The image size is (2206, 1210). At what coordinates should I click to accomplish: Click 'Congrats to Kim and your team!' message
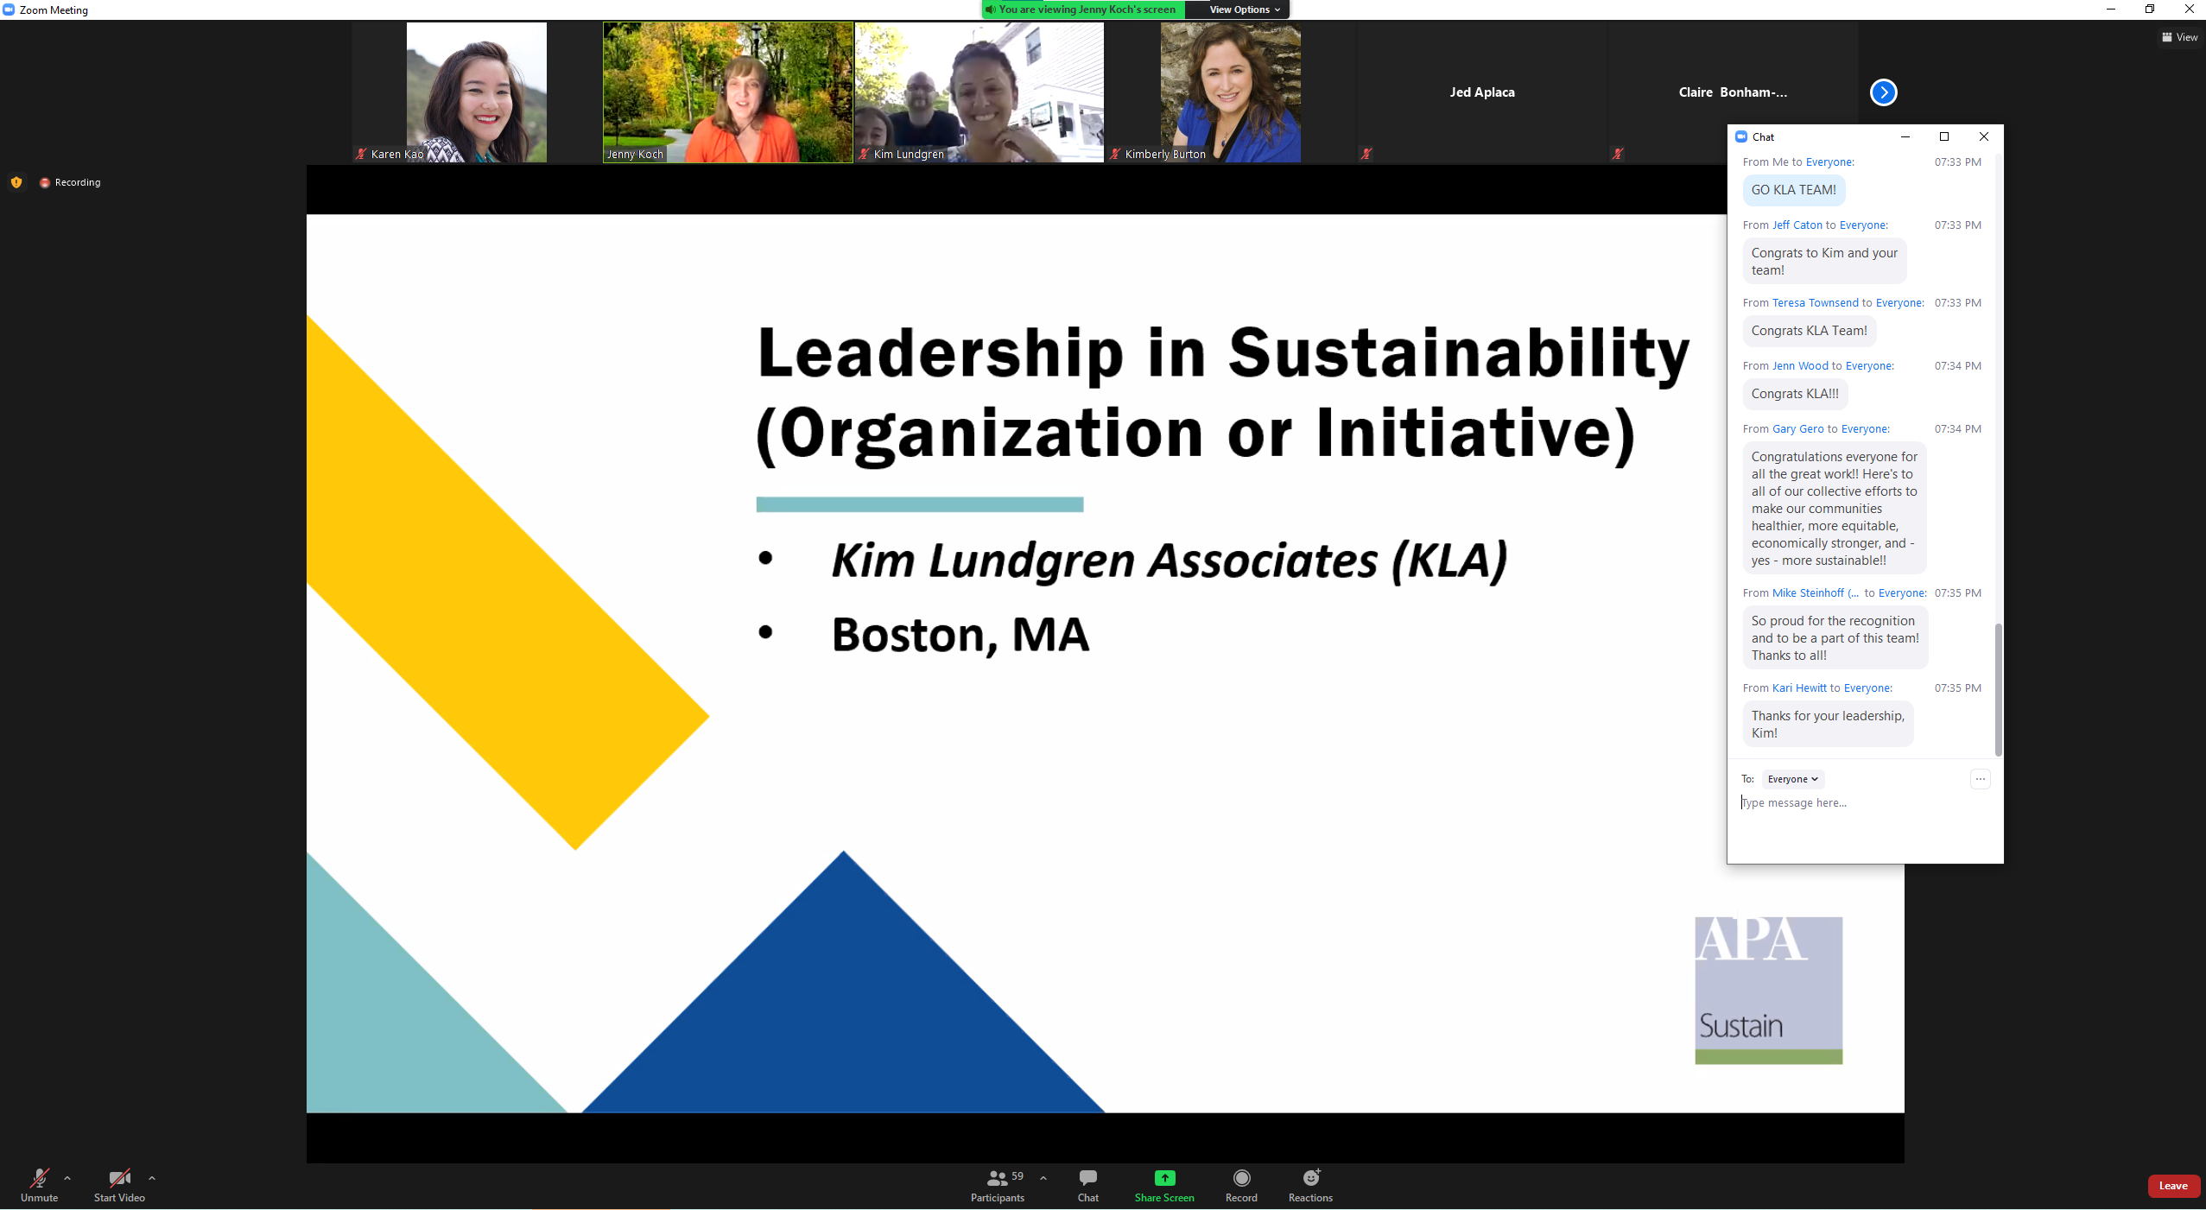click(x=1824, y=262)
